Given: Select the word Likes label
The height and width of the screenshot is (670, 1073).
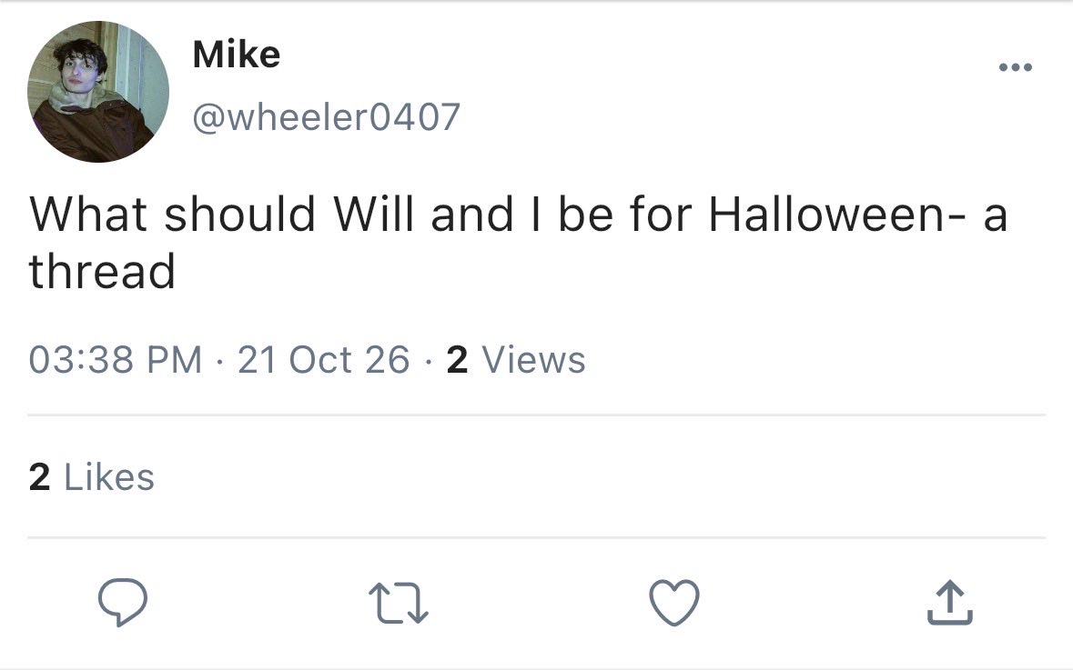Looking at the screenshot, I should tap(109, 476).
